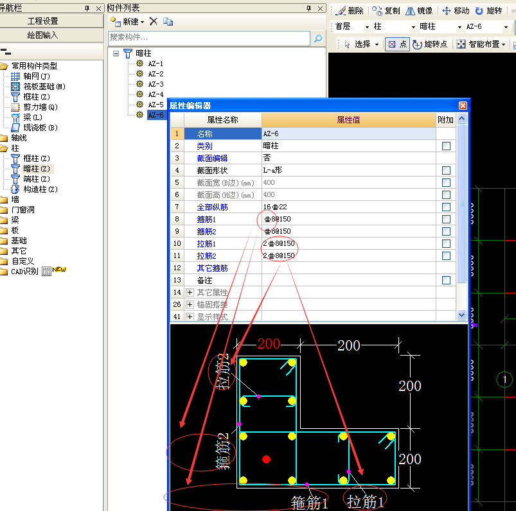Tick the 附加 checkbox for 拉筋1 row

click(x=446, y=244)
